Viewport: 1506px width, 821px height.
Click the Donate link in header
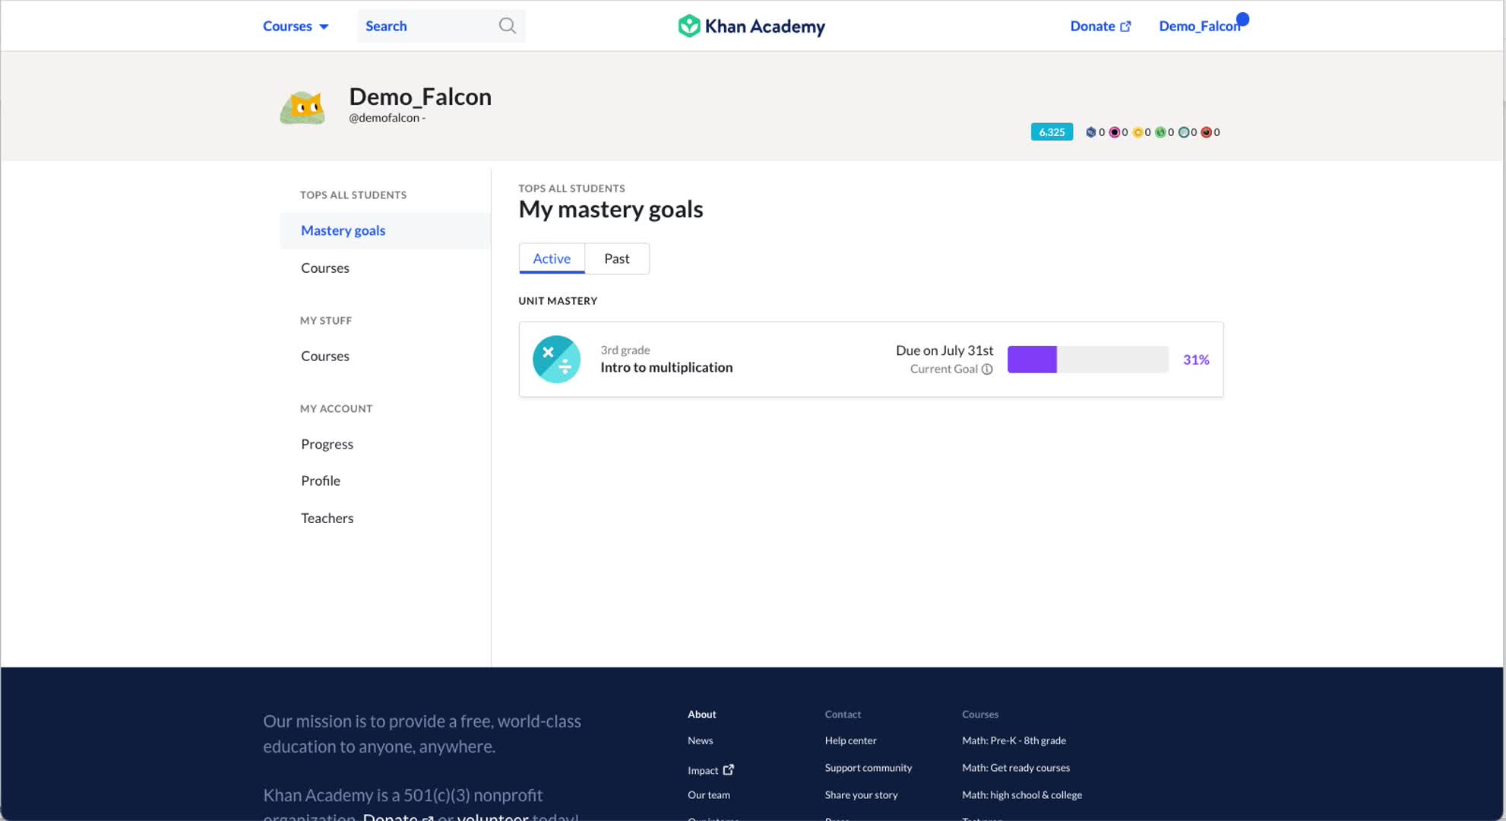(1093, 26)
